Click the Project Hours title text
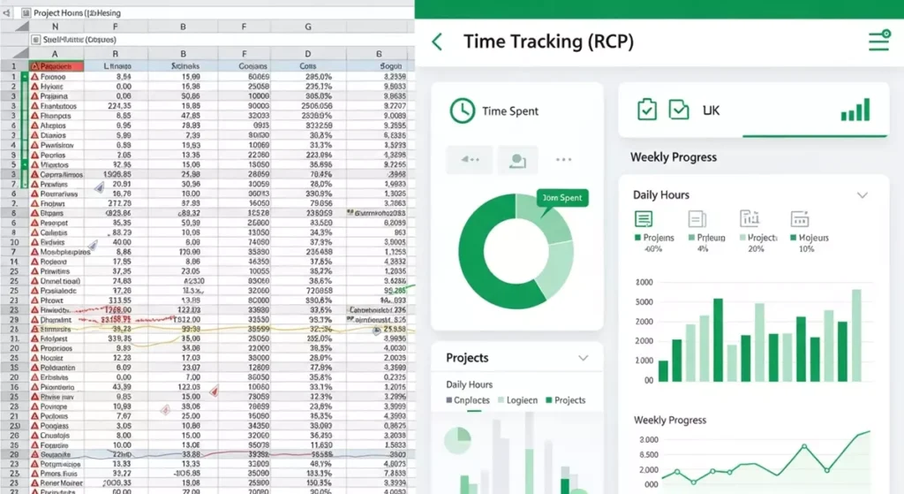Image resolution: width=904 pixels, height=494 pixels. (78, 12)
